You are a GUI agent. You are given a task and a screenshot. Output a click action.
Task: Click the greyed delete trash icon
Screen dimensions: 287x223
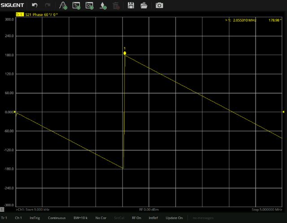tap(116, 6)
